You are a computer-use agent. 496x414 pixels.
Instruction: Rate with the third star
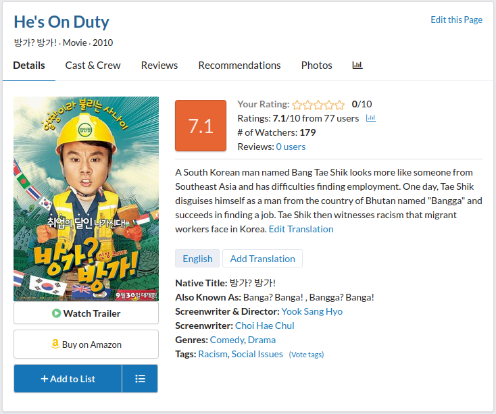[318, 105]
